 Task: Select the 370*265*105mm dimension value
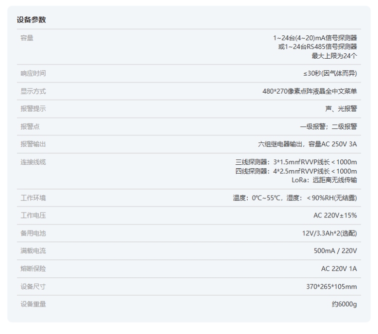coord(330,287)
